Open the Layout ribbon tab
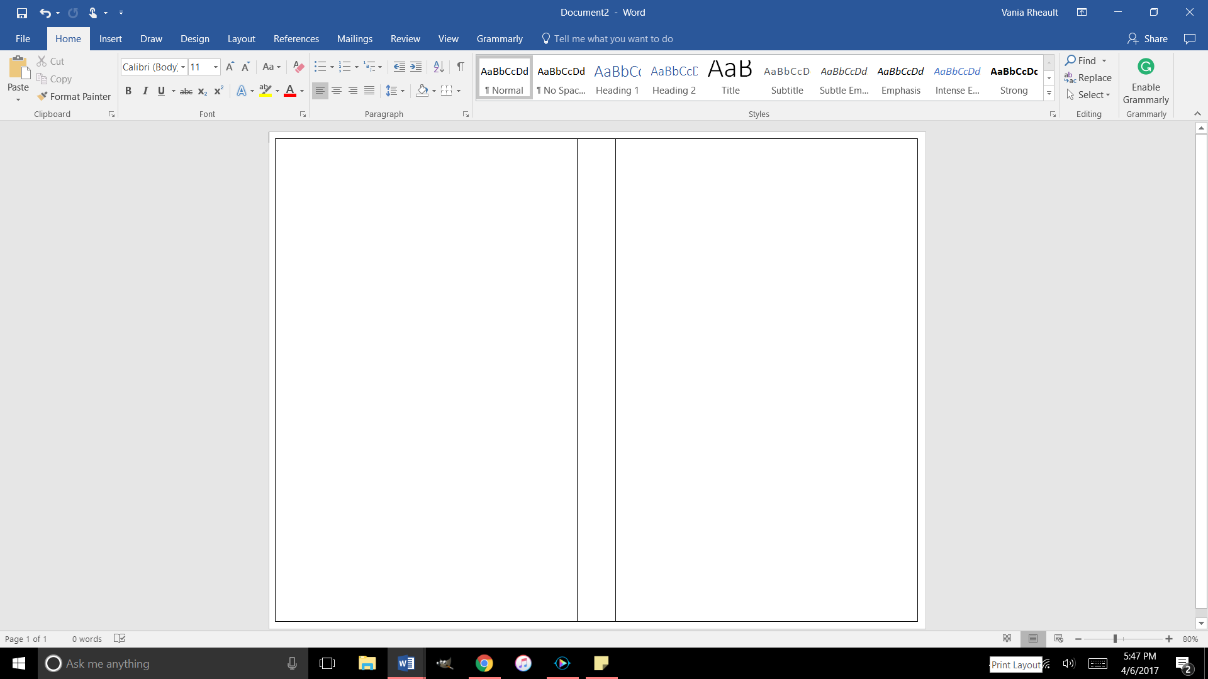Image resolution: width=1208 pixels, height=679 pixels. (x=241, y=39)
